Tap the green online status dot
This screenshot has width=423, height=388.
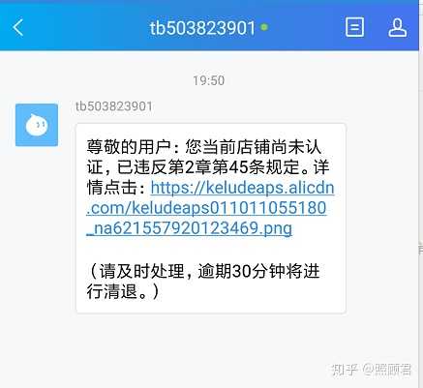264,27
